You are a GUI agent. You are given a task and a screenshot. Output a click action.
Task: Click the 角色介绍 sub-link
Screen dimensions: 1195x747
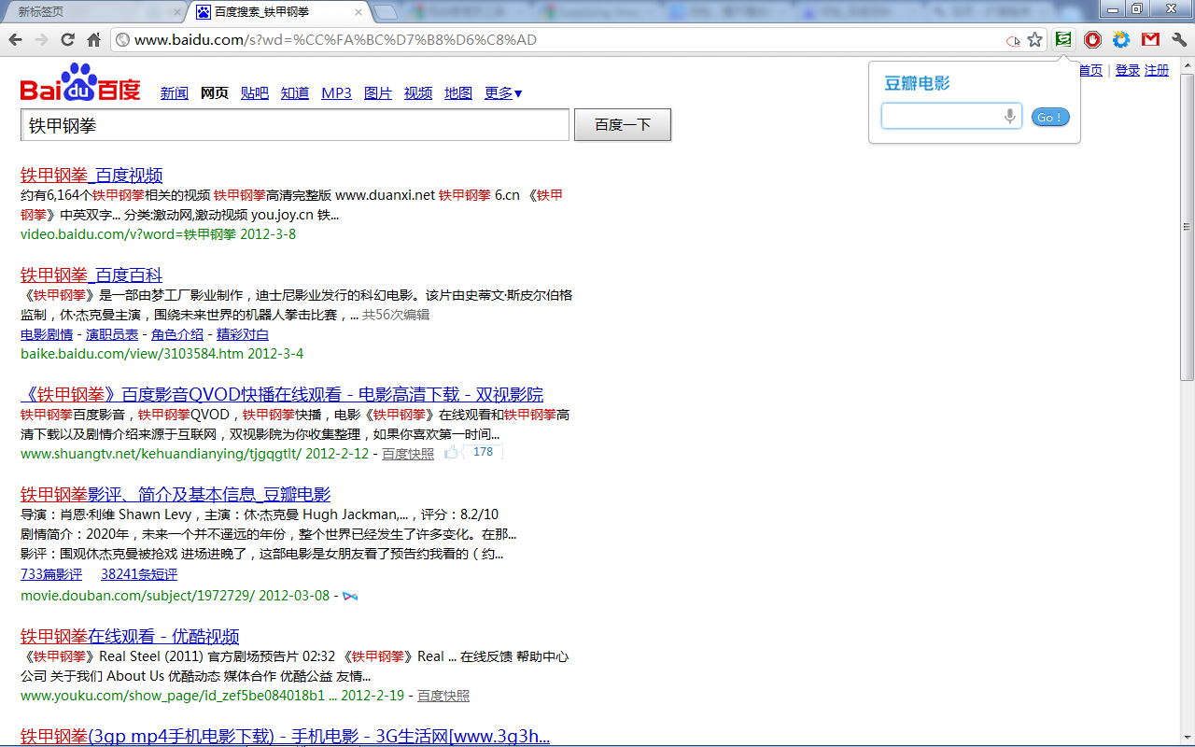click(177, 334)
